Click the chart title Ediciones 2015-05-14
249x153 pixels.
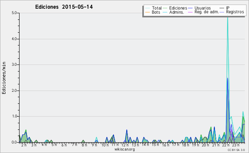64,7
